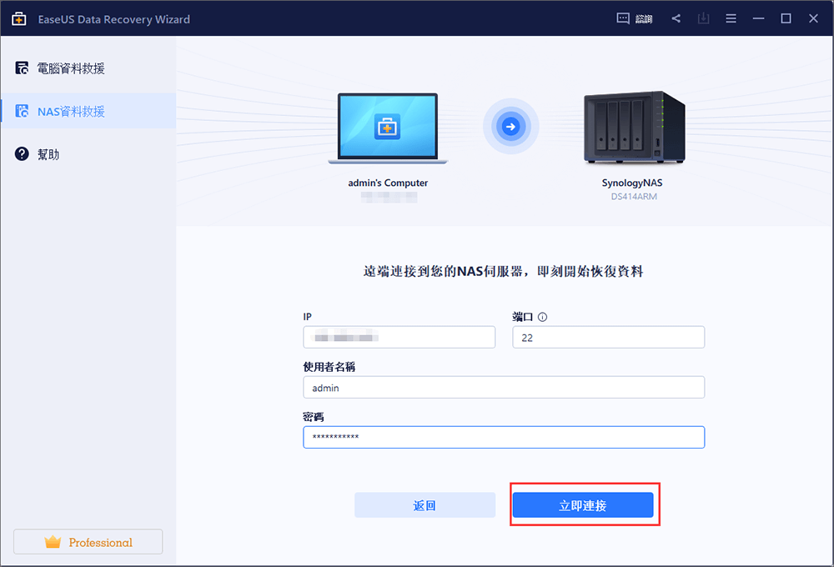Click the blue arrow connection icon
834x567 pixels.
[510, 127]
